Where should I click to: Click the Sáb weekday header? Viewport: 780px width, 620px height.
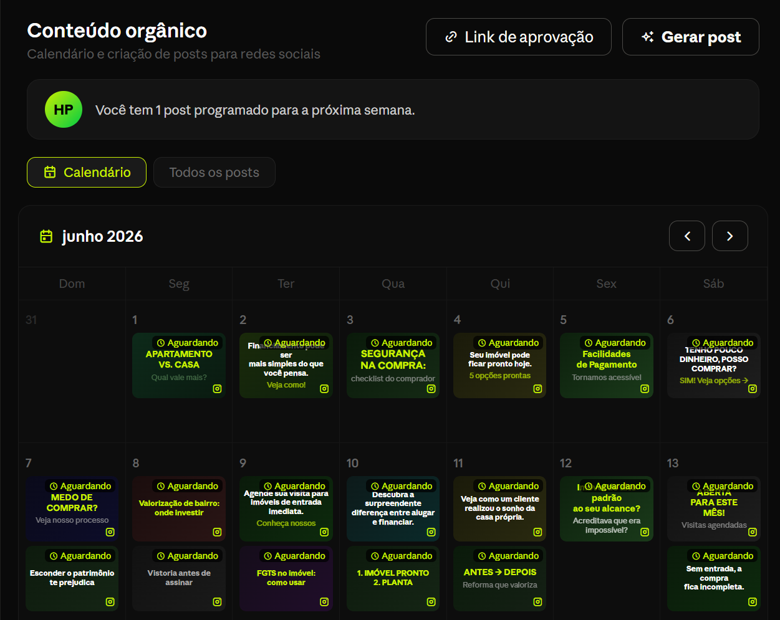714,284
